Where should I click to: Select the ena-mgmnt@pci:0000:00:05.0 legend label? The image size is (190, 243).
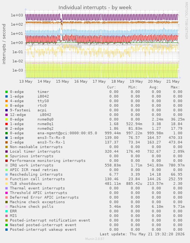[67, 133]
